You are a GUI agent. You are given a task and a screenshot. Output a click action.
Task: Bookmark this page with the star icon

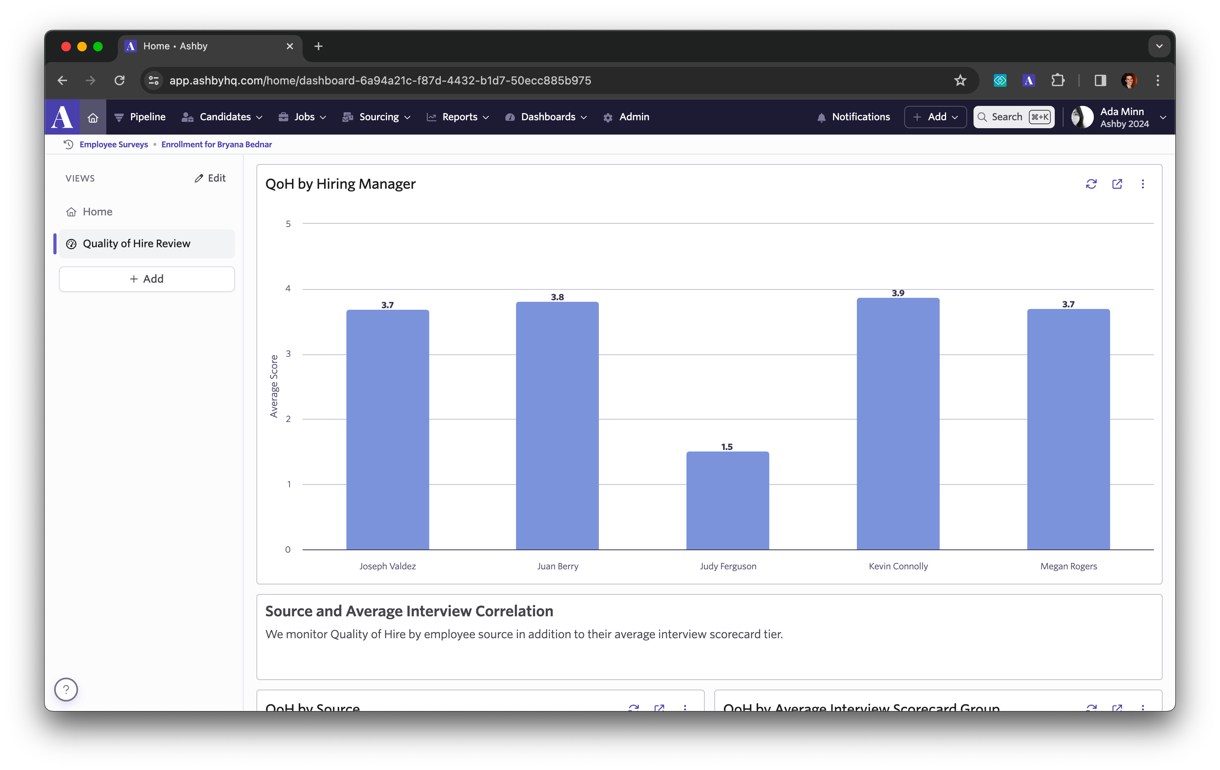click(960, 80)
